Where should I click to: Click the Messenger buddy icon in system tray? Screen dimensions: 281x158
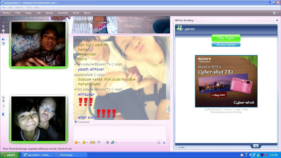click(x=258, y=155)
